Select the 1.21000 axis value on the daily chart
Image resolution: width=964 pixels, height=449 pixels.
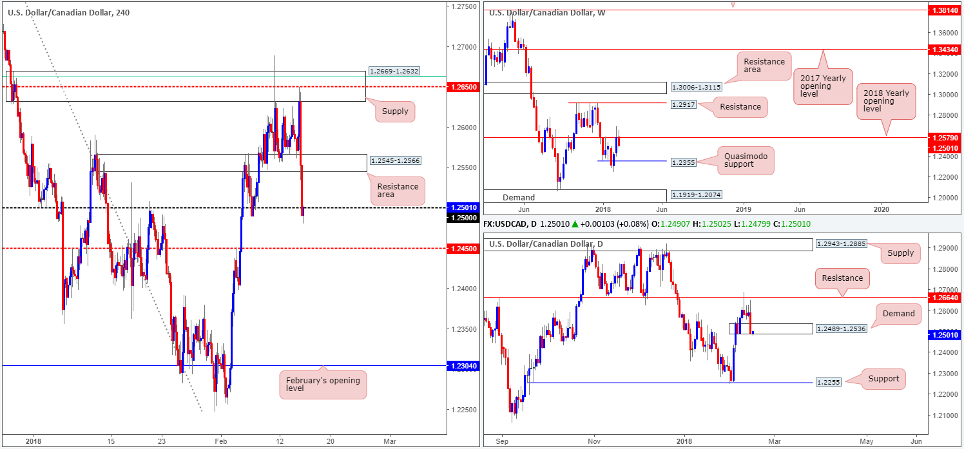point(944,416)
